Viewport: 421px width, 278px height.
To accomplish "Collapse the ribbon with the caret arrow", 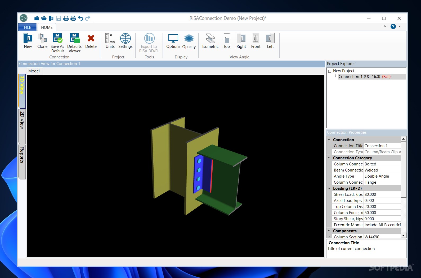I will pos(385,26).
